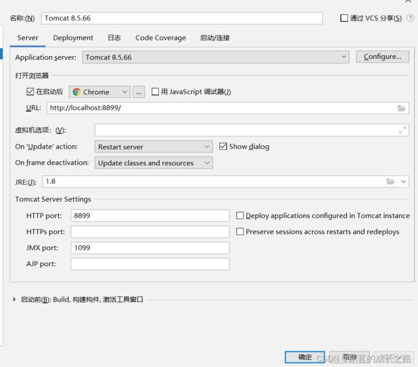Screen dimensions: 418x367
Task: Toggle the 在启动后 after-launch checkbox
Action: tap(30, 92)
